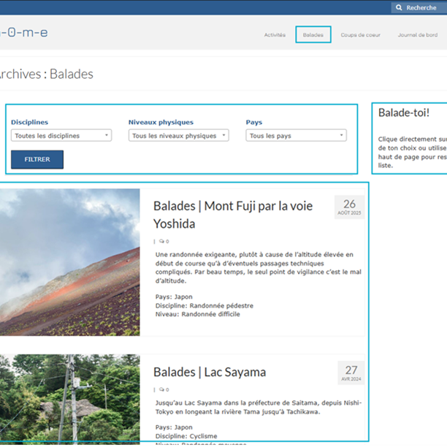Click the site logo in the header

pyautogui.click(x=24, y=32)
